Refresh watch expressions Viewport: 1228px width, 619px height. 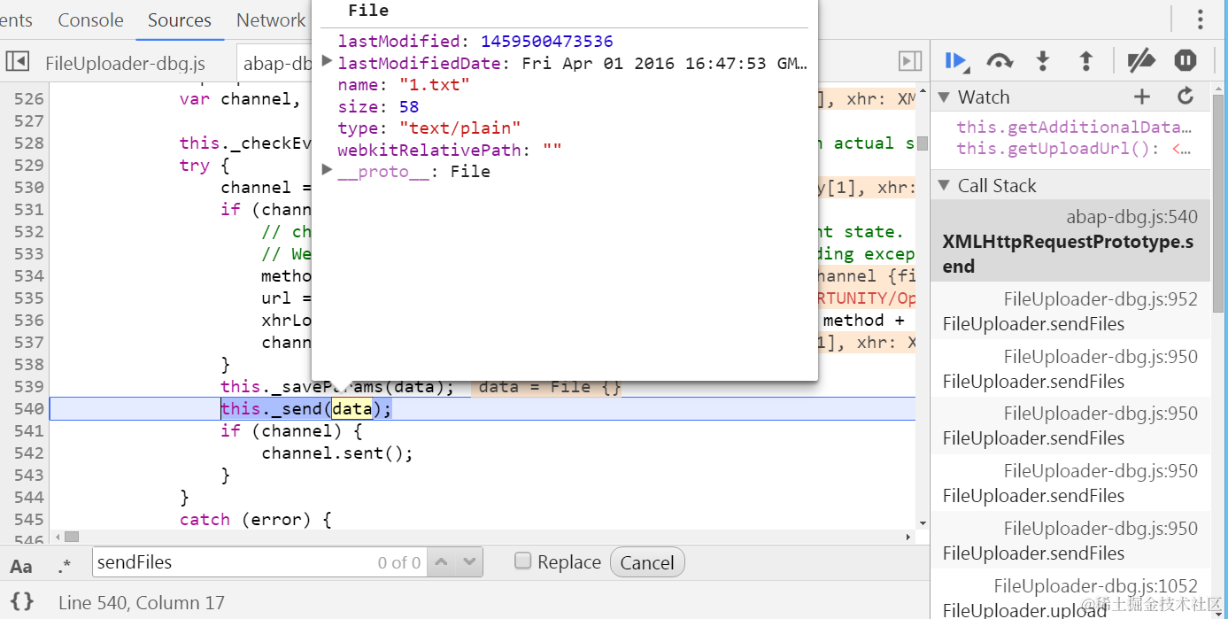tap(1186, 97)
